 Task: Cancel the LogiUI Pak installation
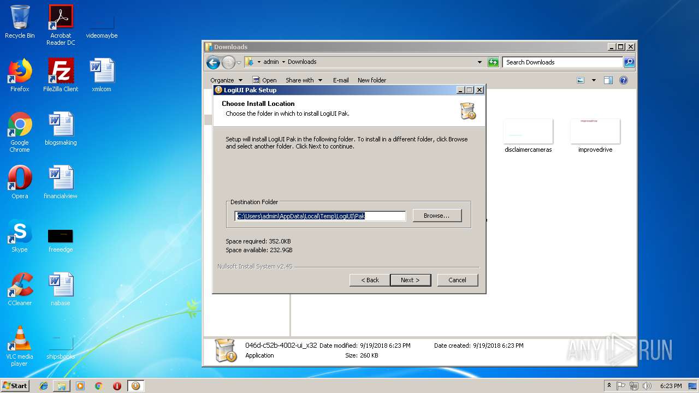coord(457,280)
